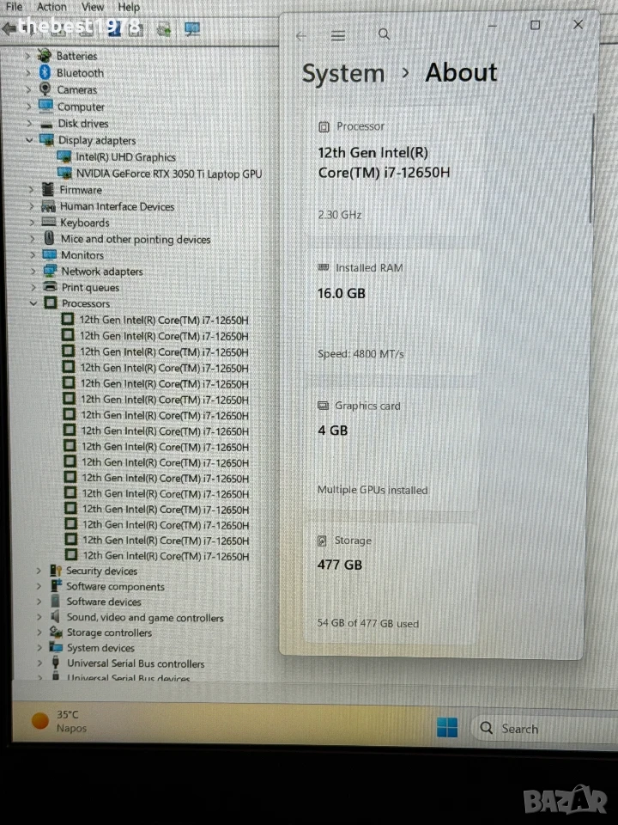Expand the Bluetooth category

coord(28,72)
